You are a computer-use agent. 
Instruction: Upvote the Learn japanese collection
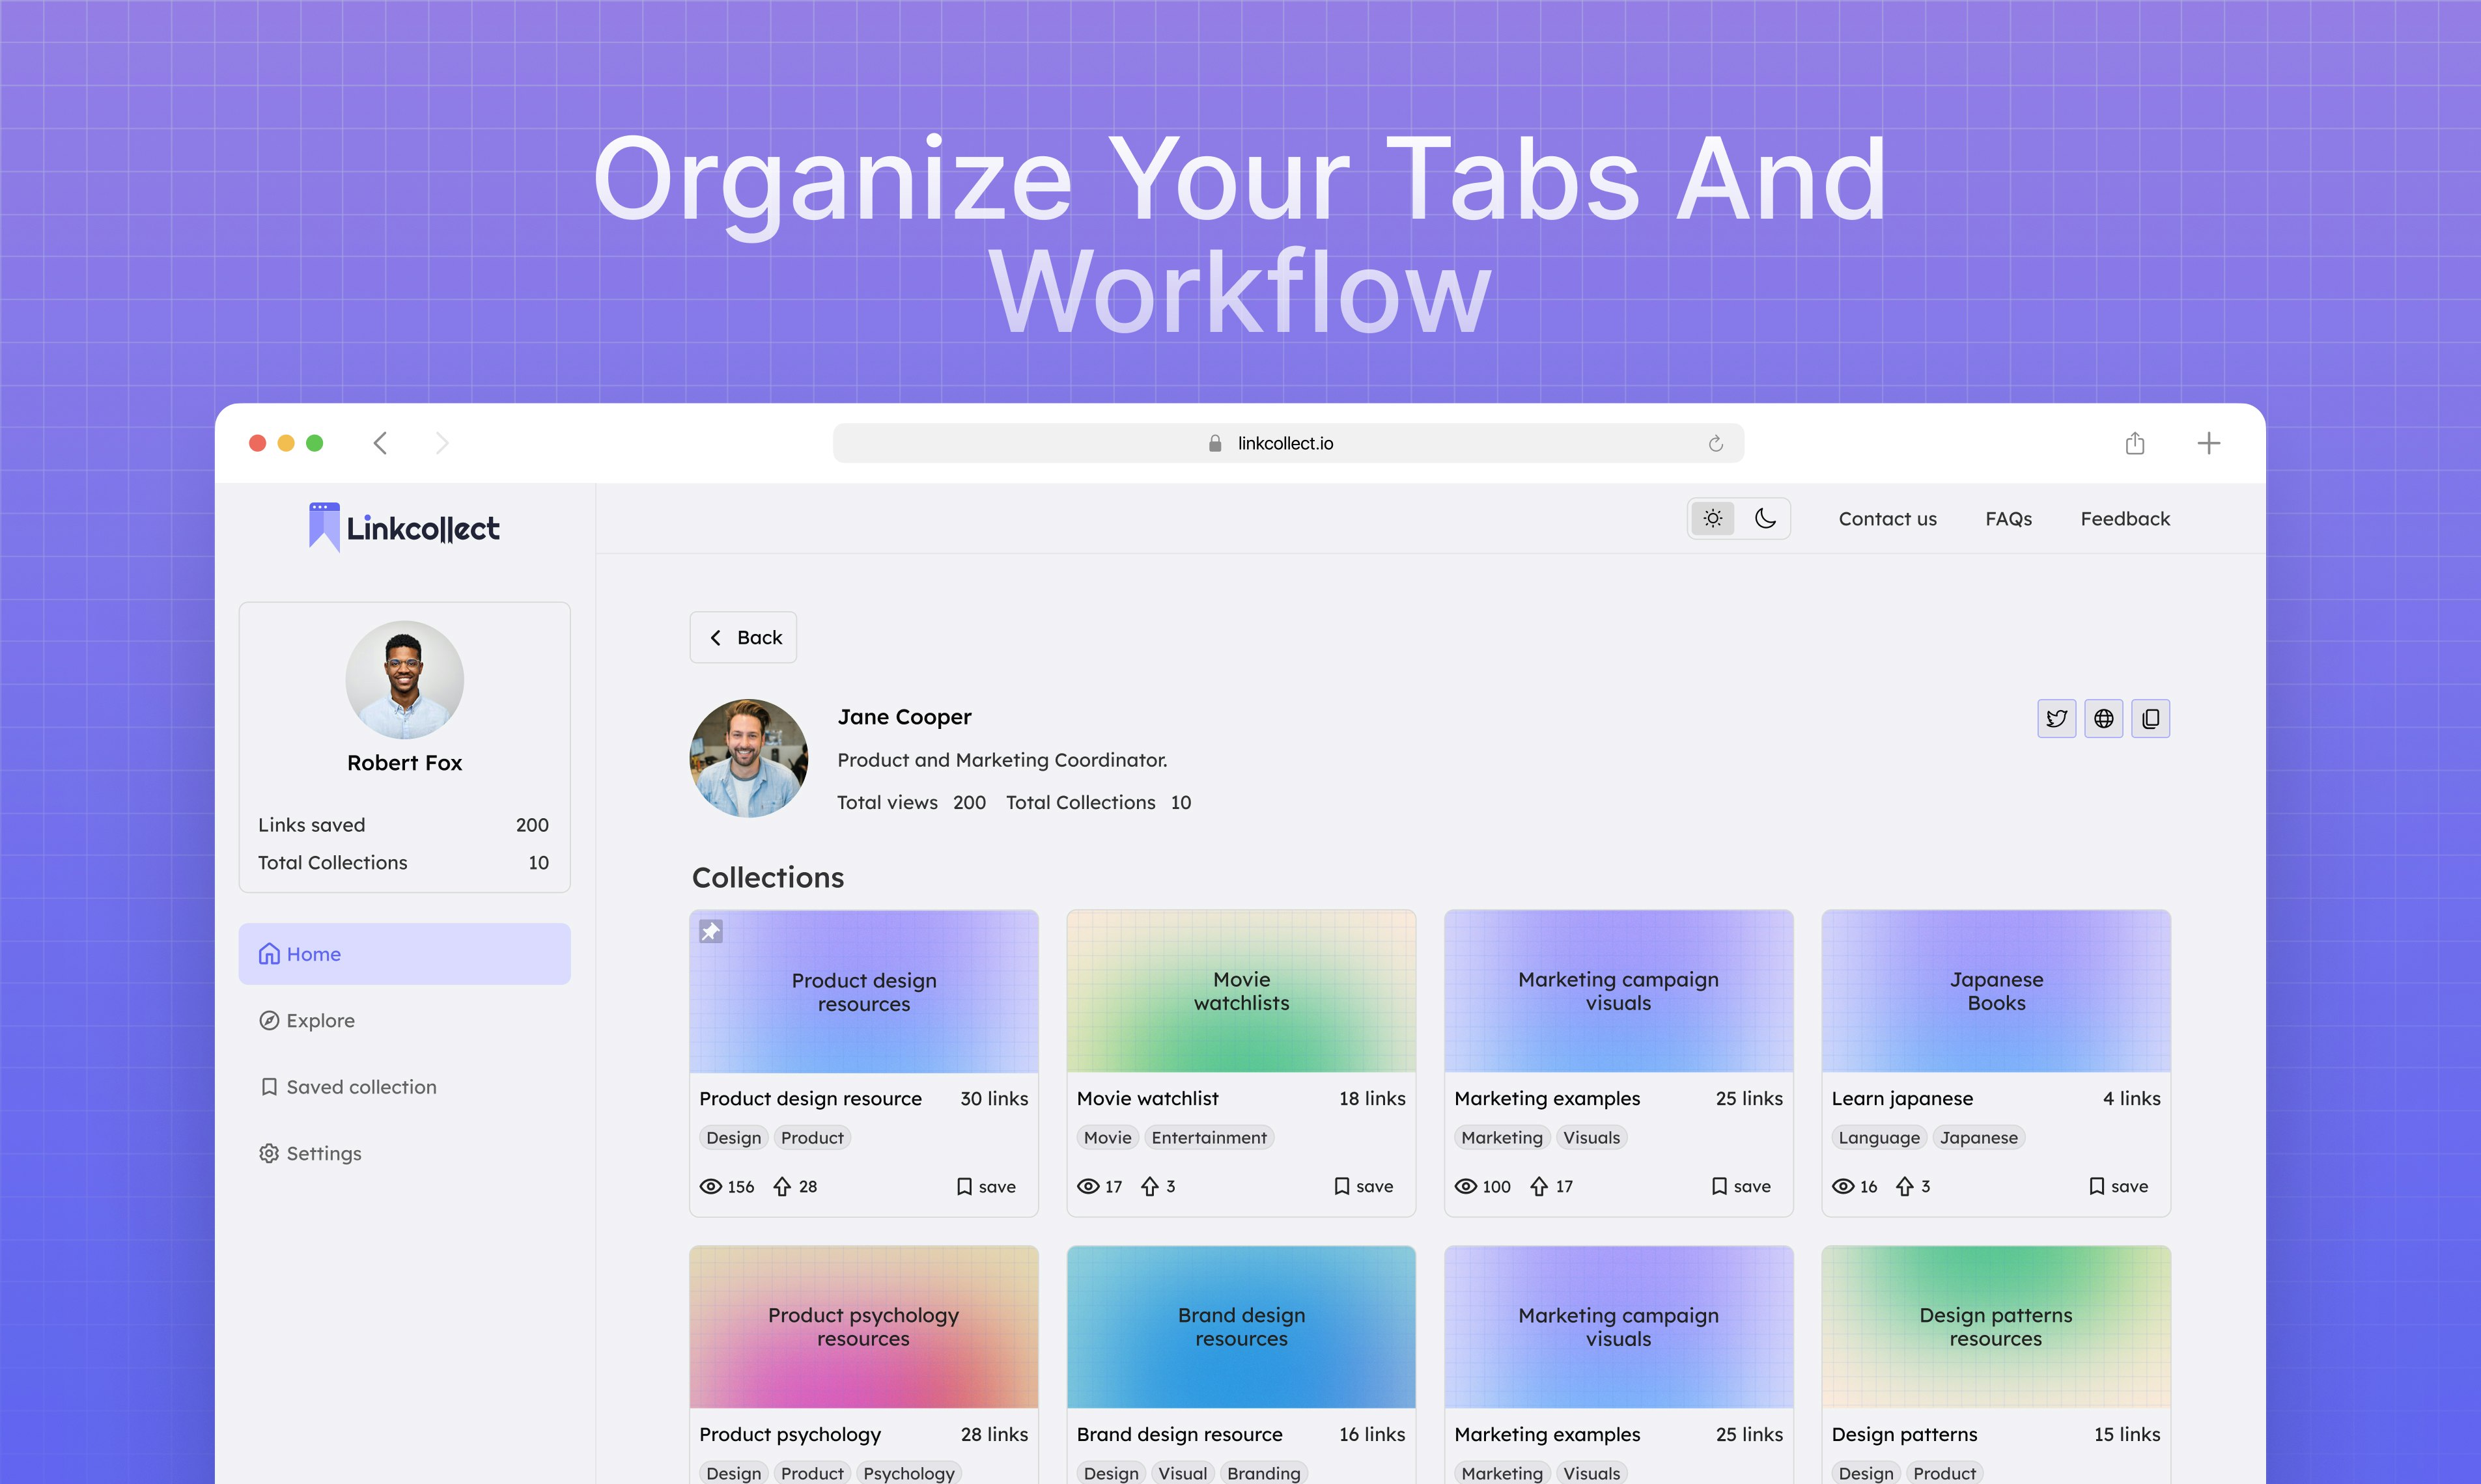click(x=1905, y=1186)
